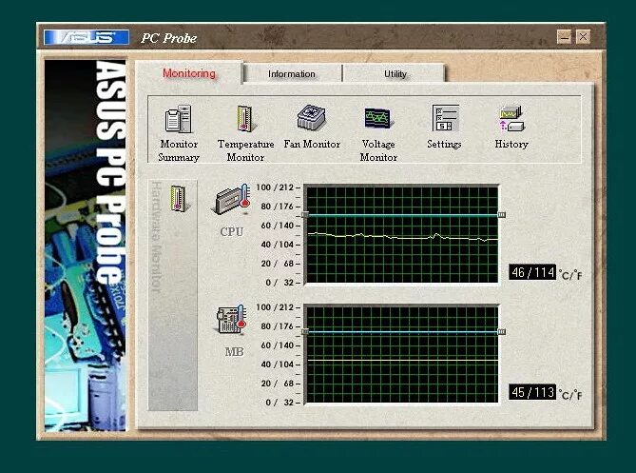Open the Temperature Monitor thermometer icon
This screenshot has height=473, width=636.
pyautogui.click(x=246, y=119)
